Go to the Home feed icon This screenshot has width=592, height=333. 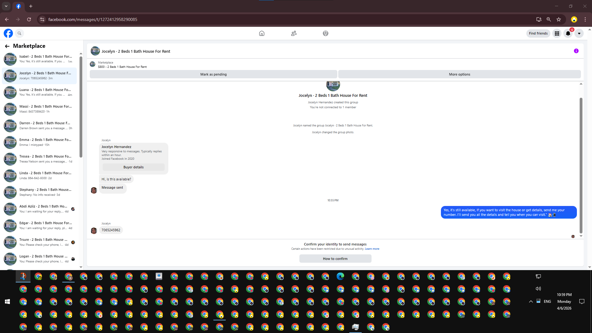click(262, 33)
